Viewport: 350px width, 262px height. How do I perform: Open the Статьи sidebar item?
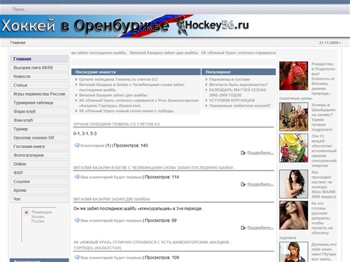39,85
